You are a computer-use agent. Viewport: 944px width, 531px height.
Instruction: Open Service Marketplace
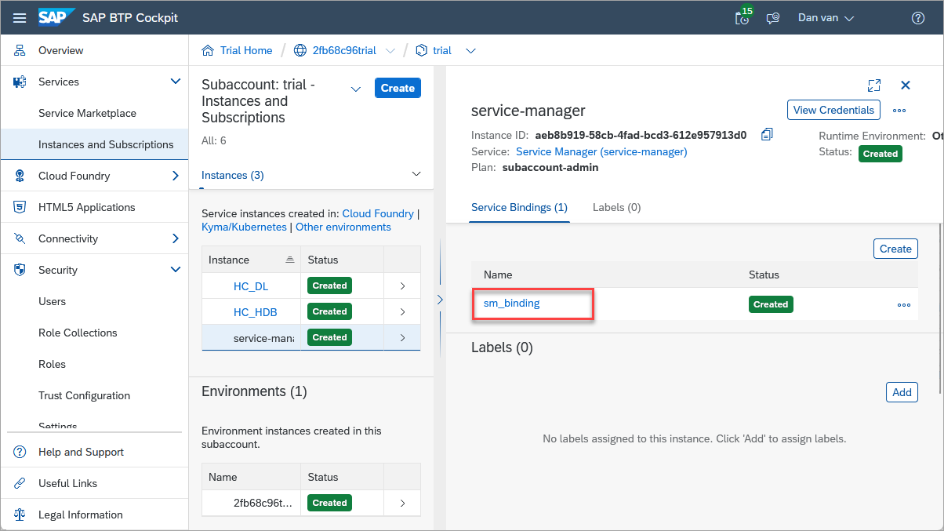click(87, 113)
